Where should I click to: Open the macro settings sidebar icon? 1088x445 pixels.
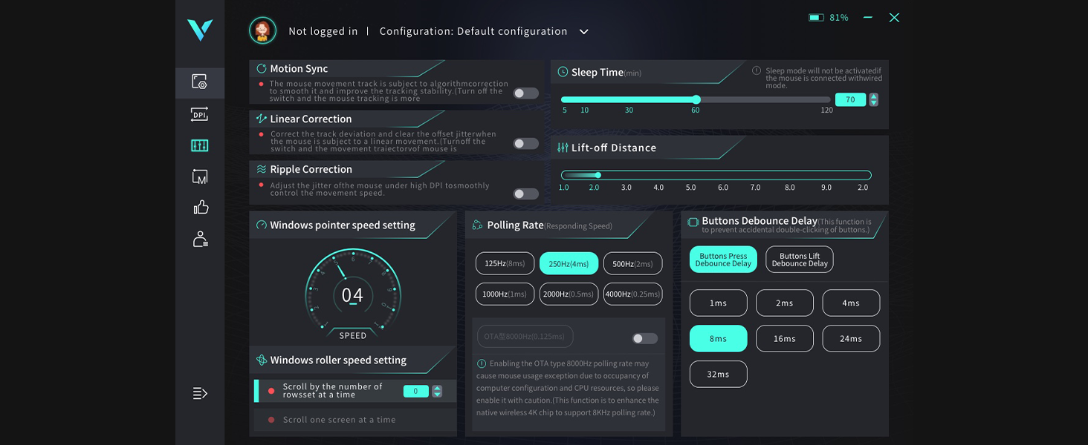[x=199, y=177]
